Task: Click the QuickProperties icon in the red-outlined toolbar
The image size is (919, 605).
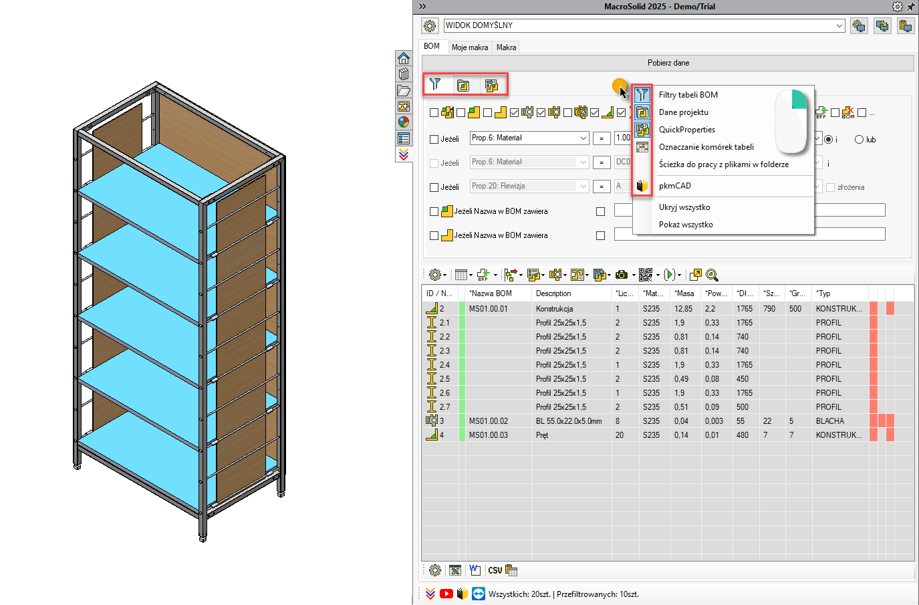Action: point(491,85)
